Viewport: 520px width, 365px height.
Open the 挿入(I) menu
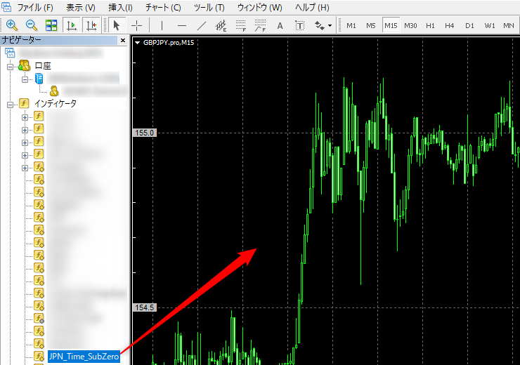120,7
